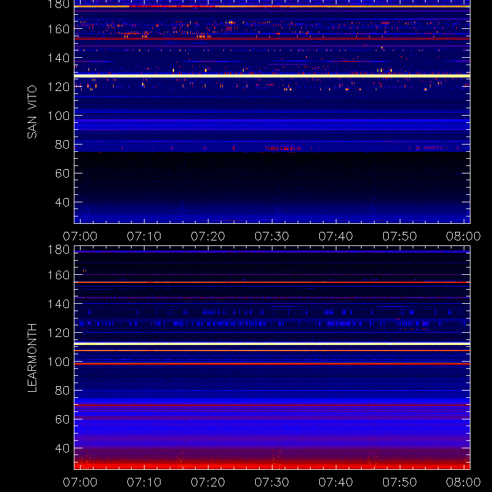Click the 80 frequency label on San Vito axis

pyautogui.click(x=62, y=145)
